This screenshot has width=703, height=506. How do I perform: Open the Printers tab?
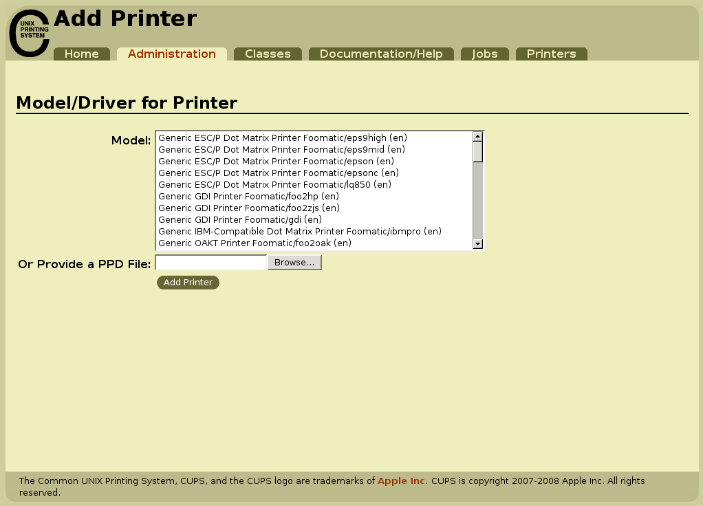pos(550,53)
